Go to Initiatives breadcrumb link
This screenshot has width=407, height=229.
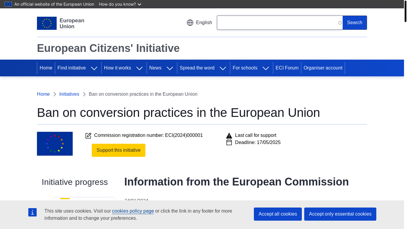(69, 94)
